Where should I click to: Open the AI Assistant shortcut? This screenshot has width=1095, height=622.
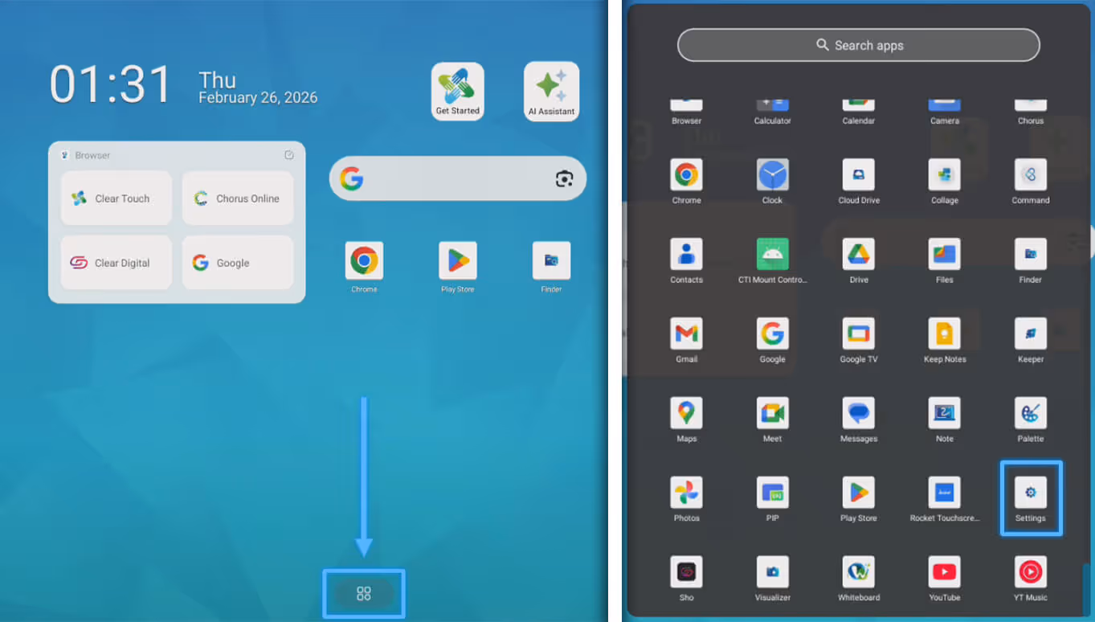pyautogui.click(x=552, y=92)
